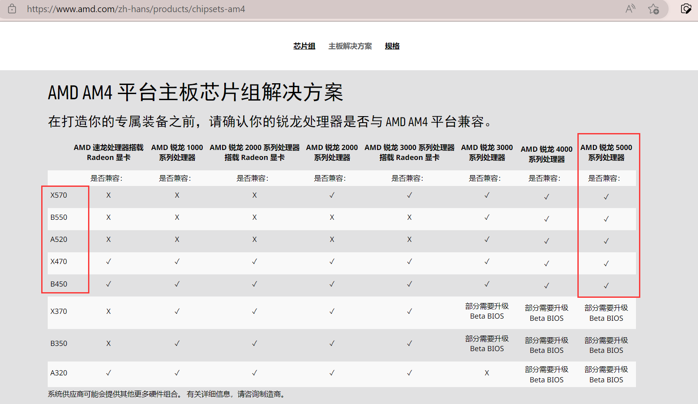Screen dimensions: 698x404
Task: Select column header AMD 锐龙 5000 系列处理器
Action: pos(606,153)
